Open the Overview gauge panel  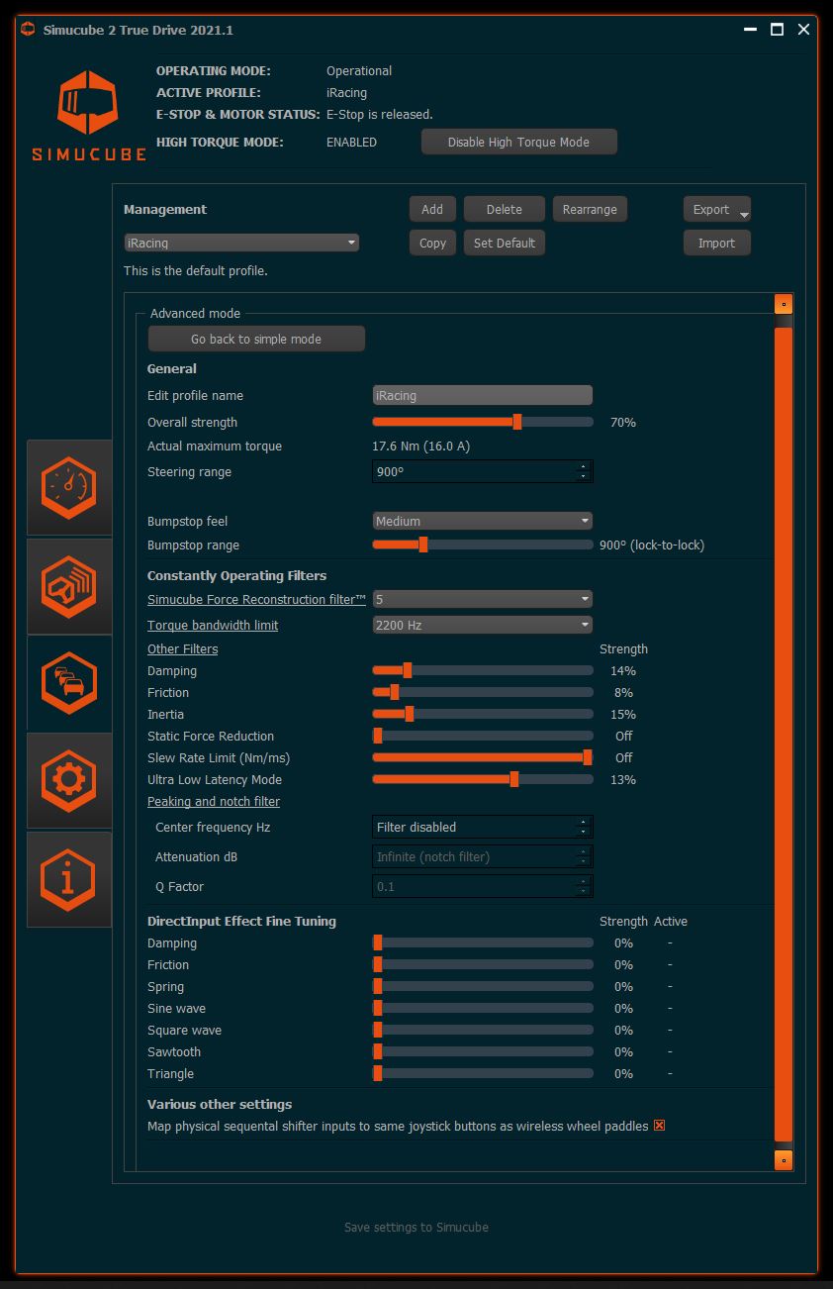(68, 487)
